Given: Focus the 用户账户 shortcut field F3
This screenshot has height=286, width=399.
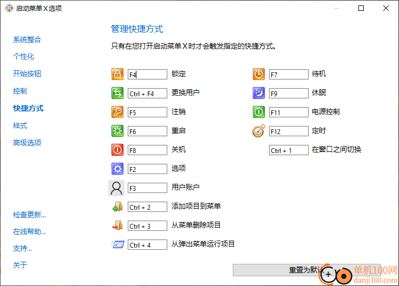Looking at the screenshot, I should [147, 188].
